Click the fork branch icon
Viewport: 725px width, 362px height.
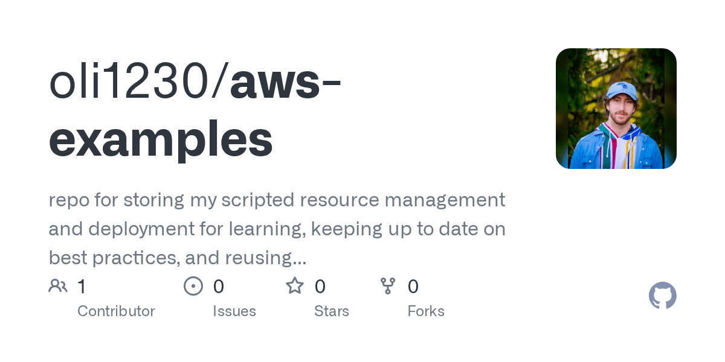point(387,286)
